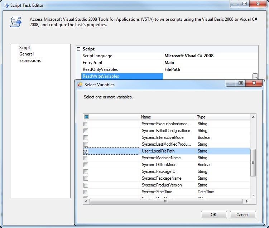269x228 pixels.
Task: Click the Microsoft Visual C# 2008 value
Action: (x=189, y=56)
